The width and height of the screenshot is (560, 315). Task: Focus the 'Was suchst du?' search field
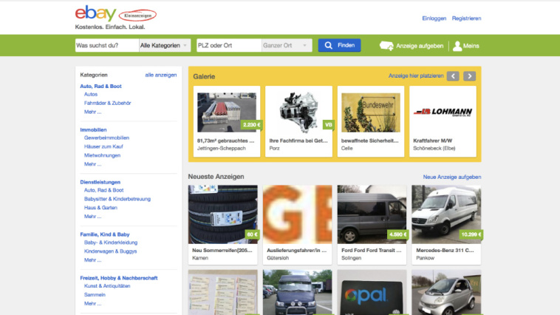[x=107, y=45]
